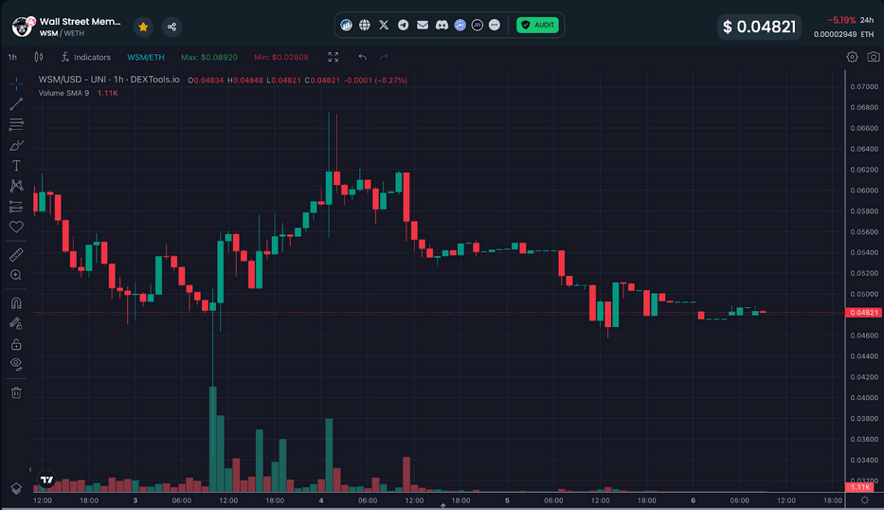Toggle hide all drawings eye icon

point(16,364)
